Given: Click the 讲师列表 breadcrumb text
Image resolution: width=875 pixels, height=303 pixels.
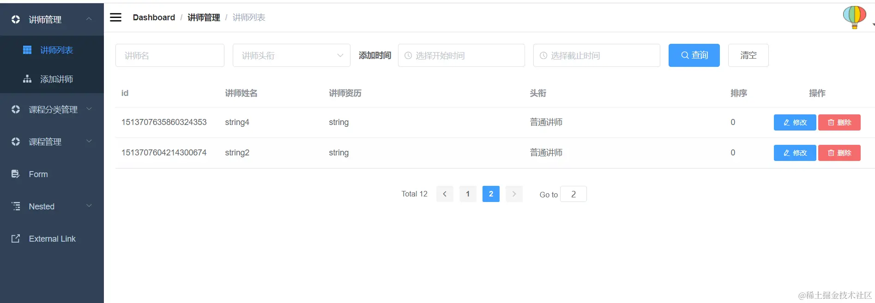Looking at the screenshot, I should tap(249, 18).
